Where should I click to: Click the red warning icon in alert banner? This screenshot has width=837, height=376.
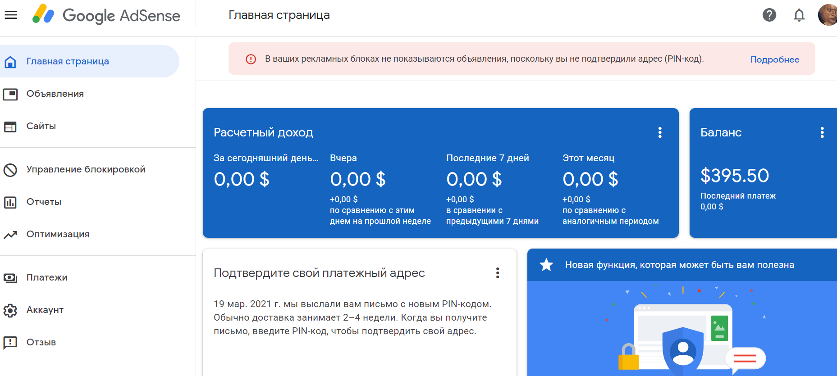(251, 59)
